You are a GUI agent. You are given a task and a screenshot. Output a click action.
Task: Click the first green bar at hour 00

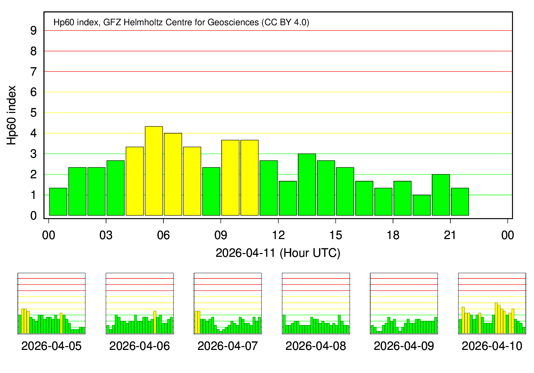point(58,201)
